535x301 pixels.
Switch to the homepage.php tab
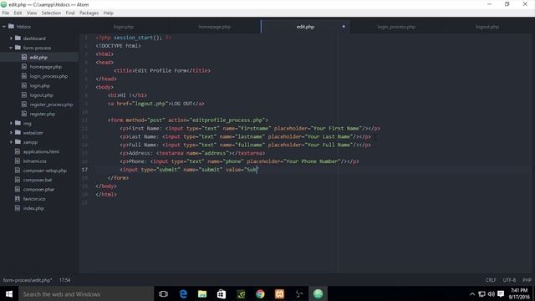coord(214,27)
